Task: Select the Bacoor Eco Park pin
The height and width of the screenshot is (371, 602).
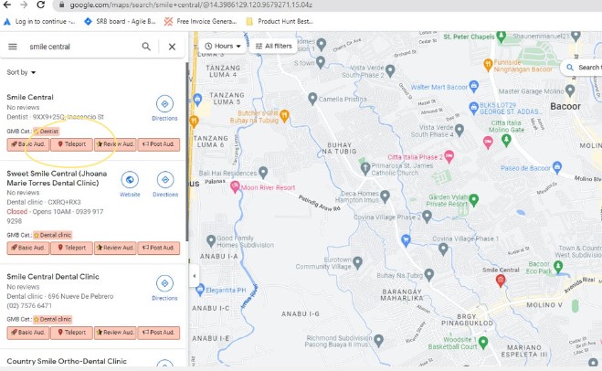Action: click(x=558, y=266)
